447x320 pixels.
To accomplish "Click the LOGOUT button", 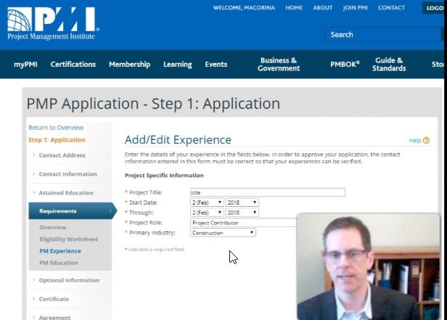I will click(x=434, y=8).
